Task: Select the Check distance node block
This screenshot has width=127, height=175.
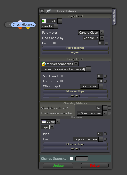Action: tap(23, 25)
